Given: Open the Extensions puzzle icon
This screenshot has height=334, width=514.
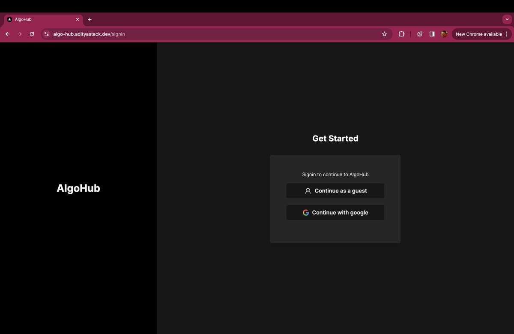Looking at the screenshot, I should click(x=402, y=34).
